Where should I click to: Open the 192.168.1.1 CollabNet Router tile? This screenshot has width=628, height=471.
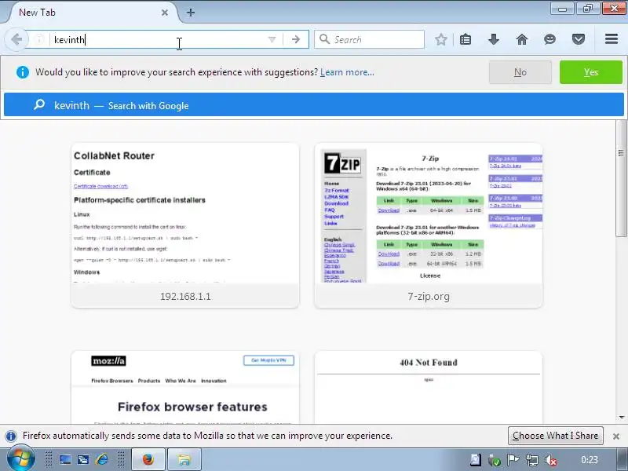(185, 225)
